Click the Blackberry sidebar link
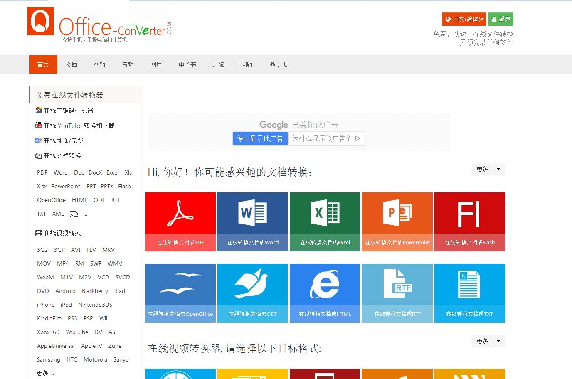 point(95,291)
